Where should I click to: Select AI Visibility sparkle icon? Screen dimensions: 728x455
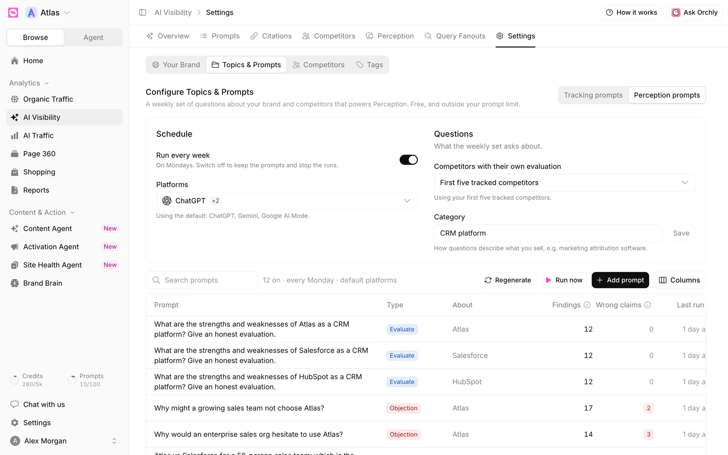point(15,117)
